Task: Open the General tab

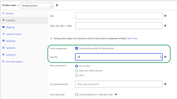Action: click(x=24, y=13)
